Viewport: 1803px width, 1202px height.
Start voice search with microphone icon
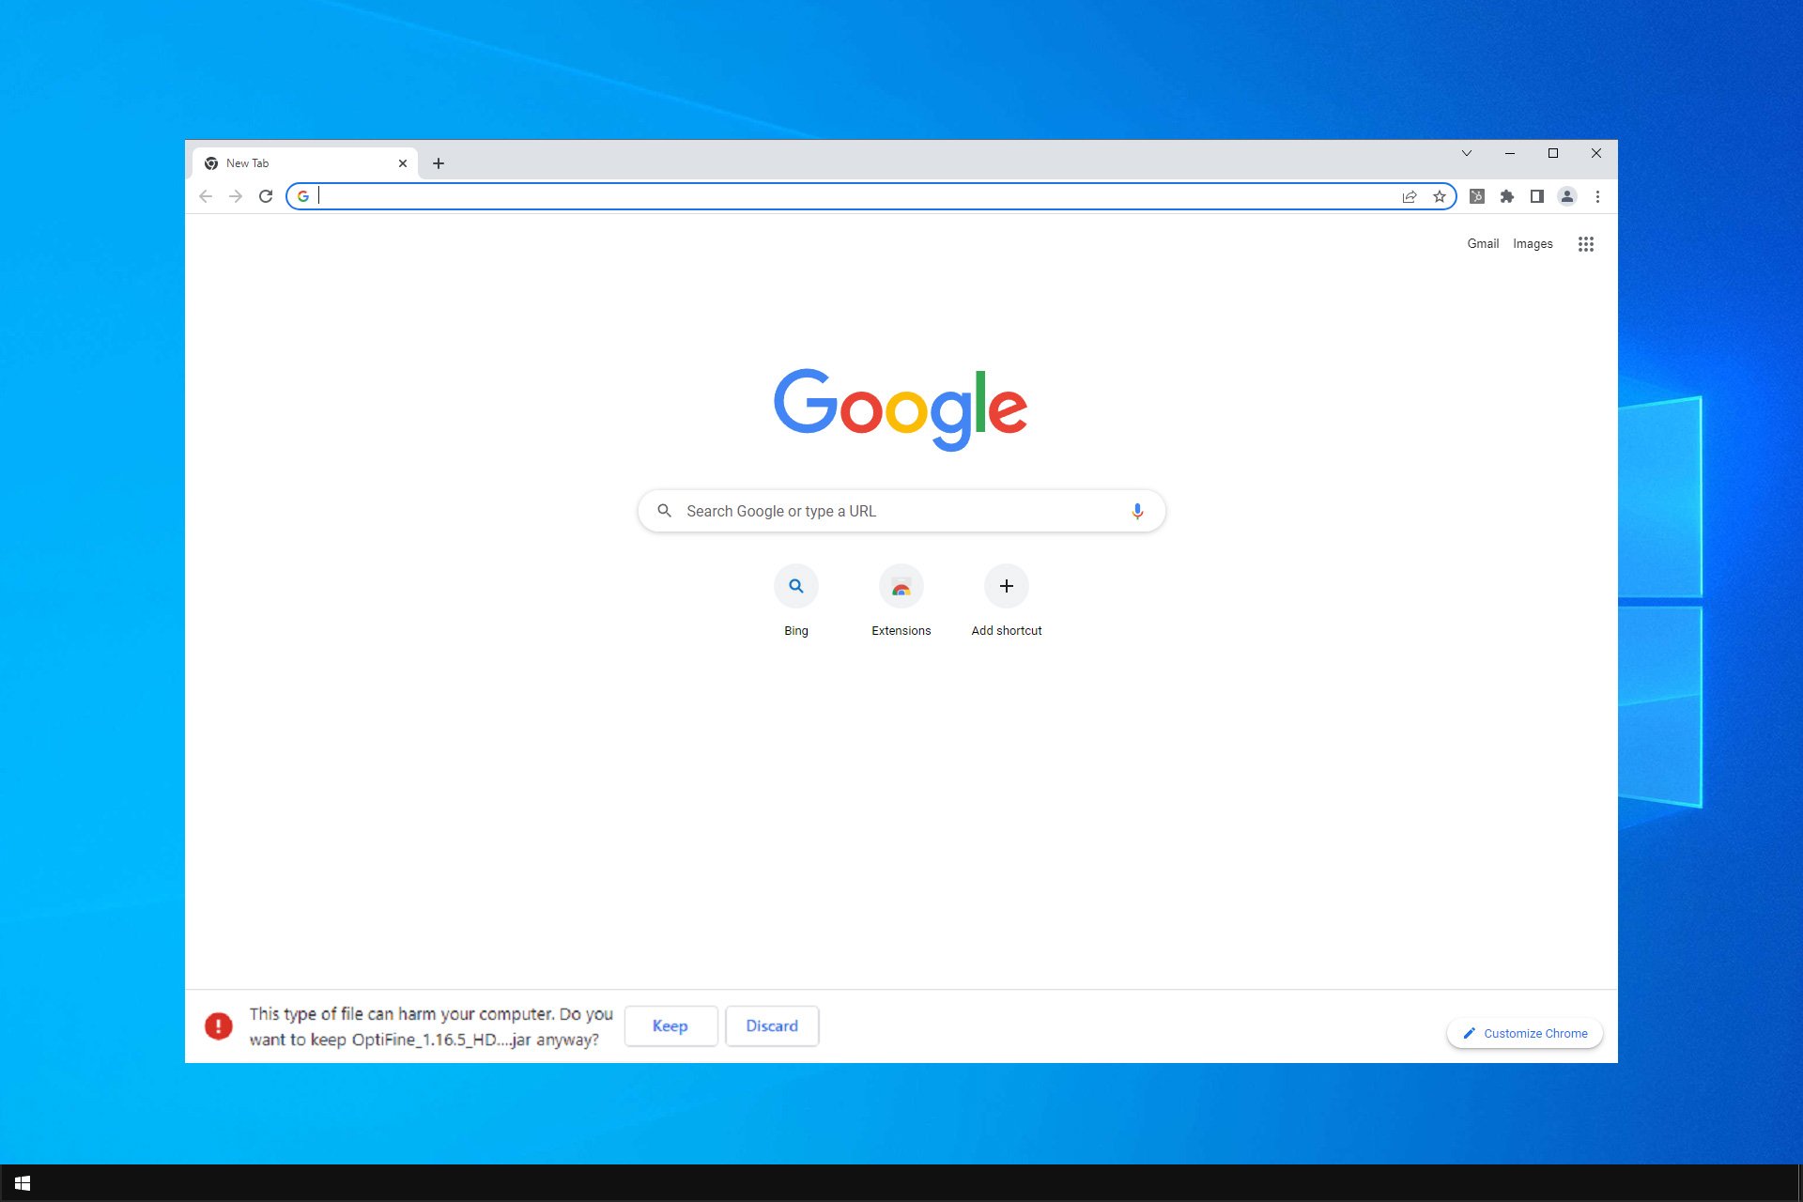pos(1137,511)
